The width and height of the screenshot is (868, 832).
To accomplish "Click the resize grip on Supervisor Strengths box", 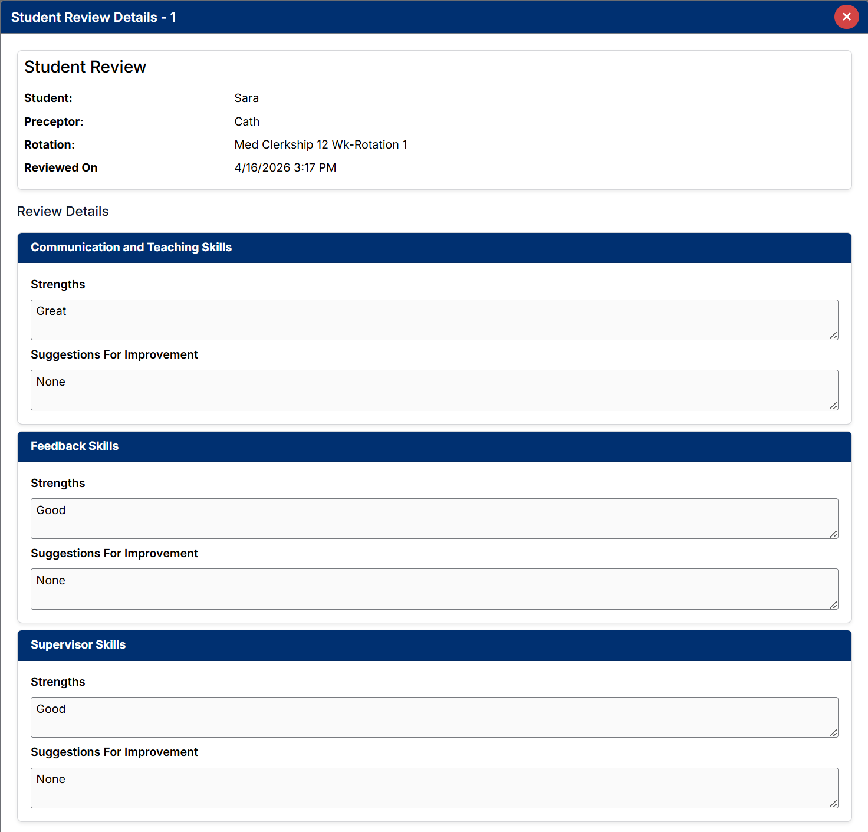I will pos(833,734).
